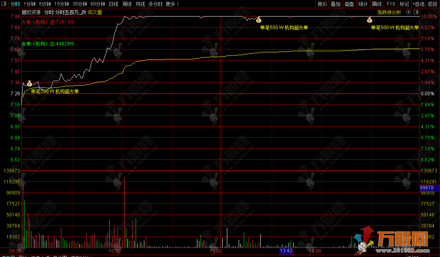This screenshot has height=257, width=440.
Task: Open the 统计 statistics tool
Action: tap(363, 4)
